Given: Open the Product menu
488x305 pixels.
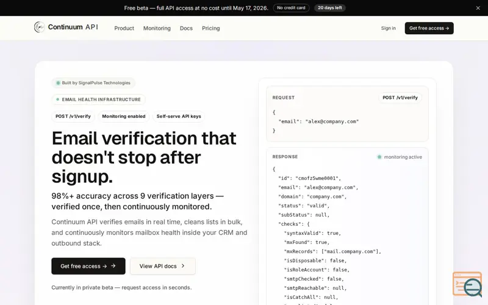Looking at the screenshot, I should pyautogui.click(x=124, y=28).
